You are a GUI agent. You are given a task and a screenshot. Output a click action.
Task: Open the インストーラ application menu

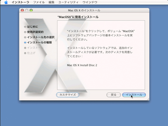pos(20,2)
